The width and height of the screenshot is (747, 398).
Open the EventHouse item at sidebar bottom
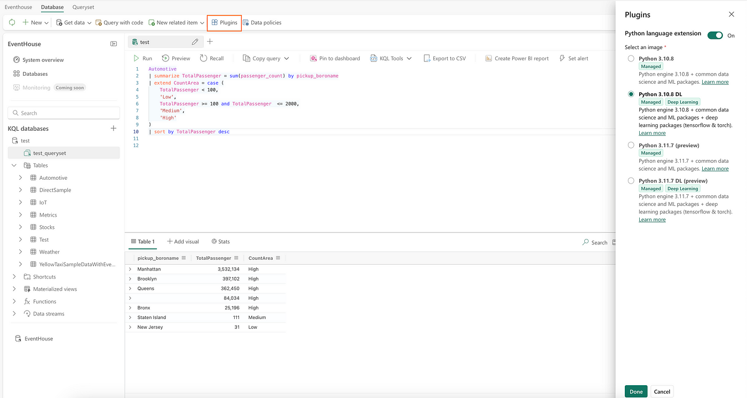pyautogui.click(x=34, y=339)
